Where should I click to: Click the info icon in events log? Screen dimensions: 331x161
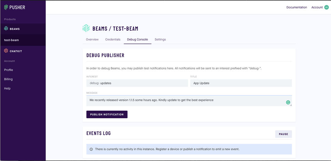click(x=91, y=149)
